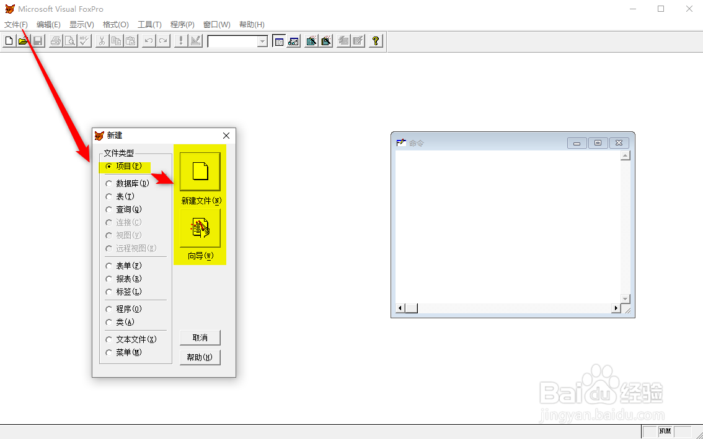Click the Command window scroll left arrow
This screenshot has height=439, width=703.
pos(400,308)
